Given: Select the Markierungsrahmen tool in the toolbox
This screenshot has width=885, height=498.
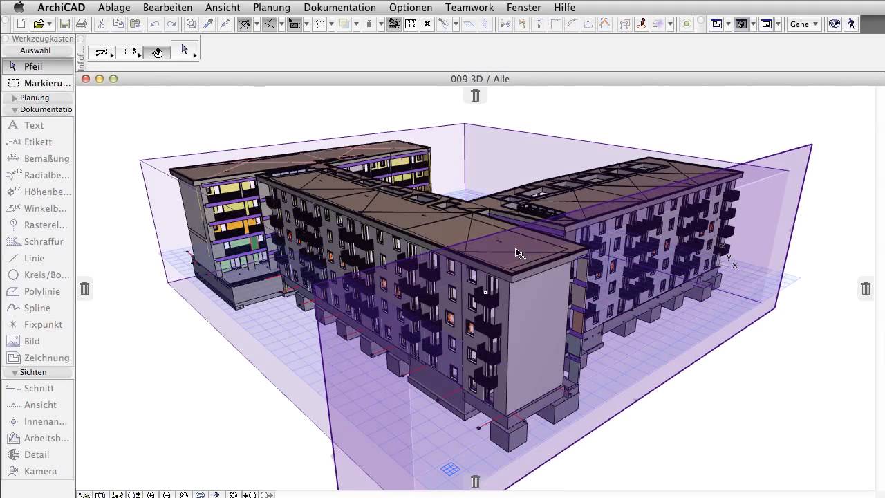Looking at the screenshot, I should tap(37, 83).
